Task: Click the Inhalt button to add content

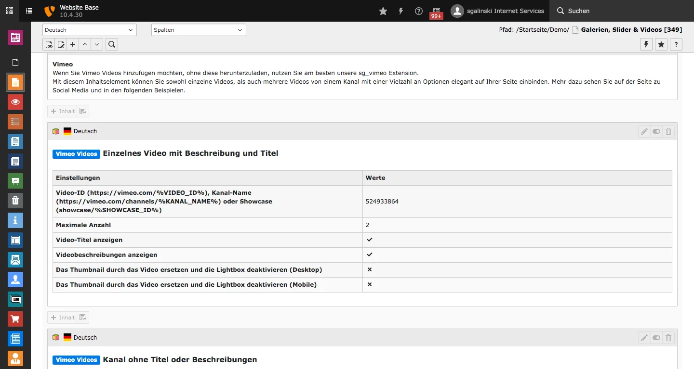Action: pos(62,111)
